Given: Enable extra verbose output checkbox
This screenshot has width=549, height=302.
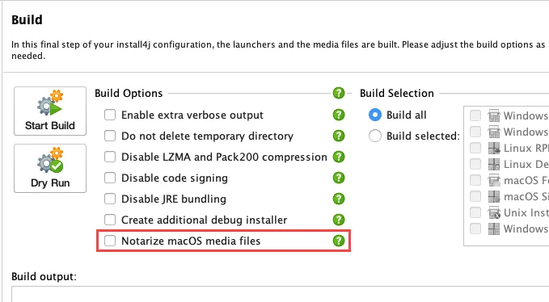Looking at the screenshot, I should pyautogui.click(x=110, y=115).
